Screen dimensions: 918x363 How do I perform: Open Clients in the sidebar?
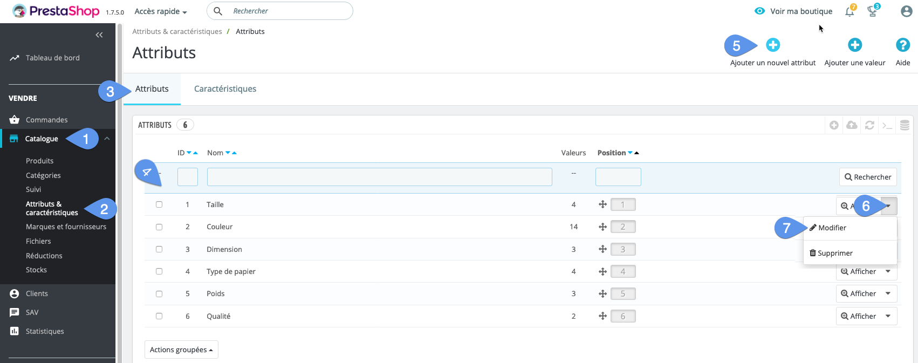[x=37, y=293]
